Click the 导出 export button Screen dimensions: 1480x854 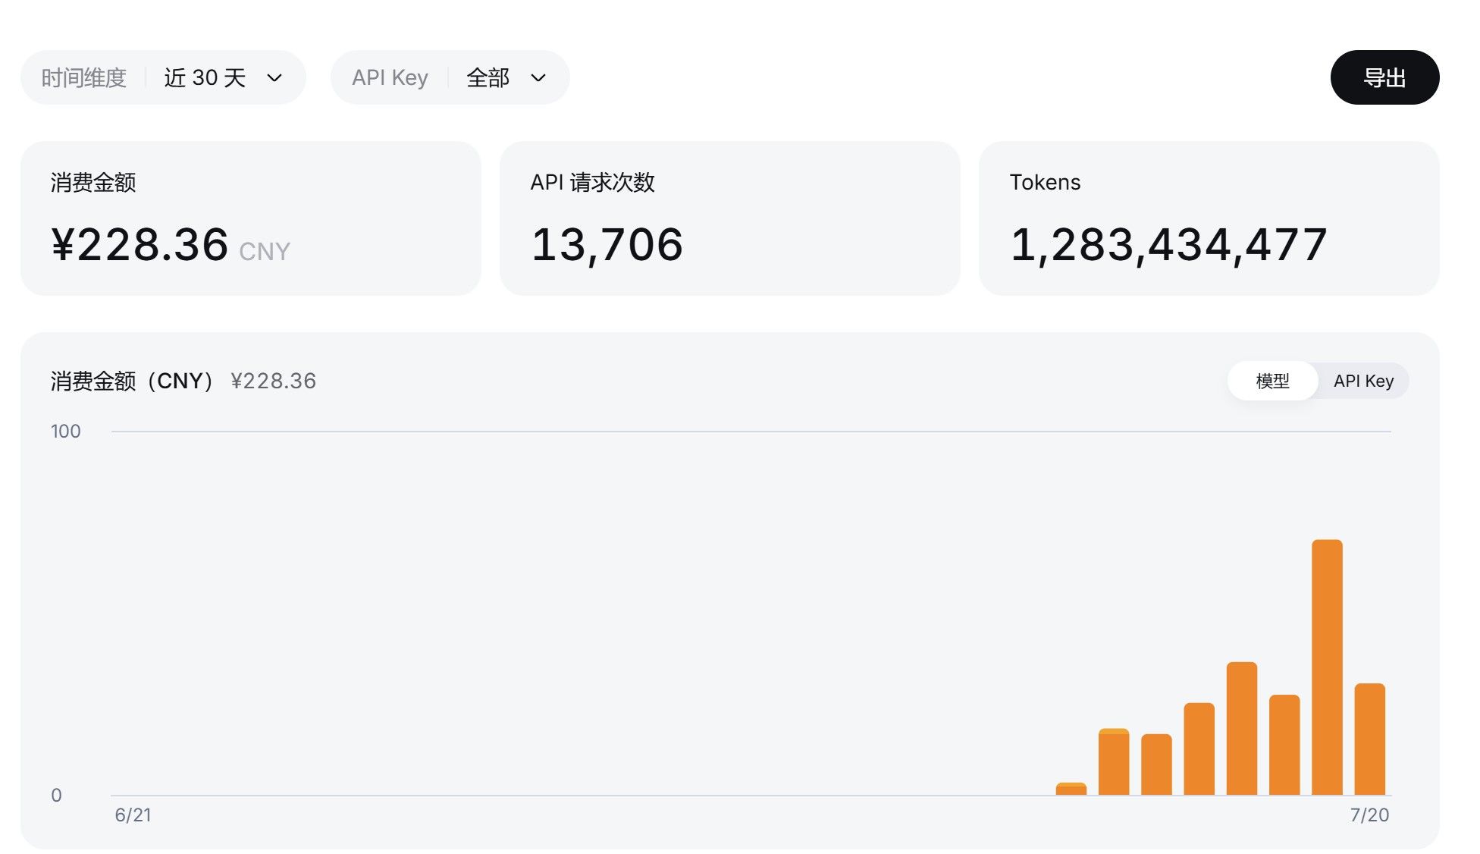click(x=1384, y=77)
